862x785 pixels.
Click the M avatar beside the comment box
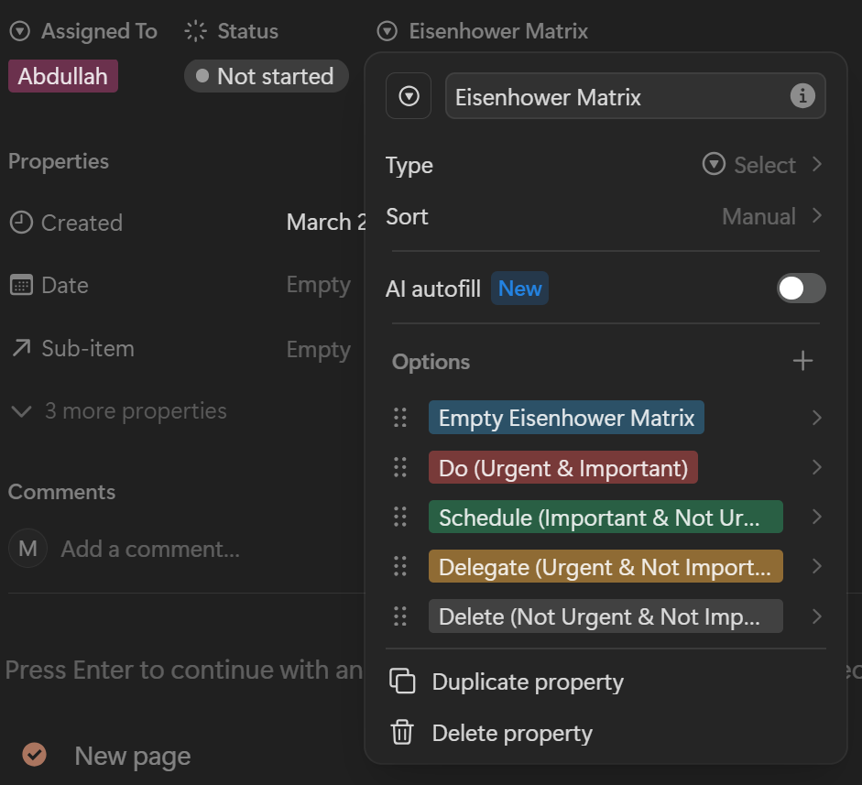coord(27,548)
